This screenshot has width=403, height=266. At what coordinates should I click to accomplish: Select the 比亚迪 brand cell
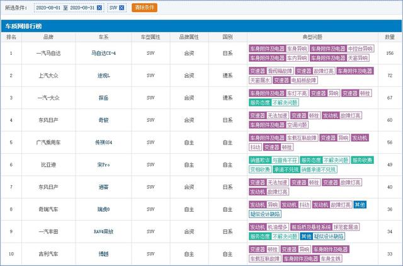tap(48, 165)
